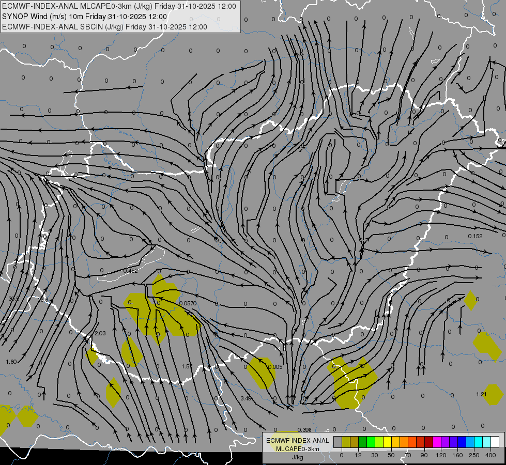
Task: Select the 1.60 value on the map
Action: (11, 362)
